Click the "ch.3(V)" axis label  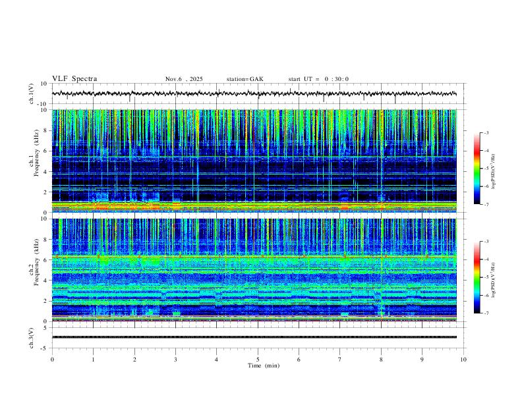pos(32,338)
